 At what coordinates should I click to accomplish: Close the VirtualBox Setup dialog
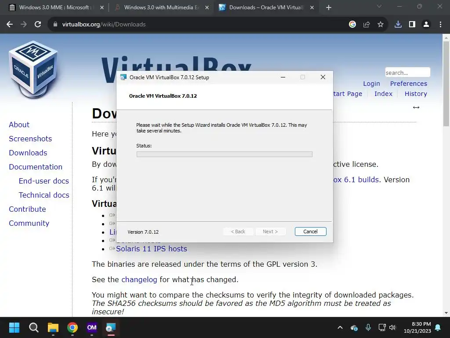tap(323, 77)
